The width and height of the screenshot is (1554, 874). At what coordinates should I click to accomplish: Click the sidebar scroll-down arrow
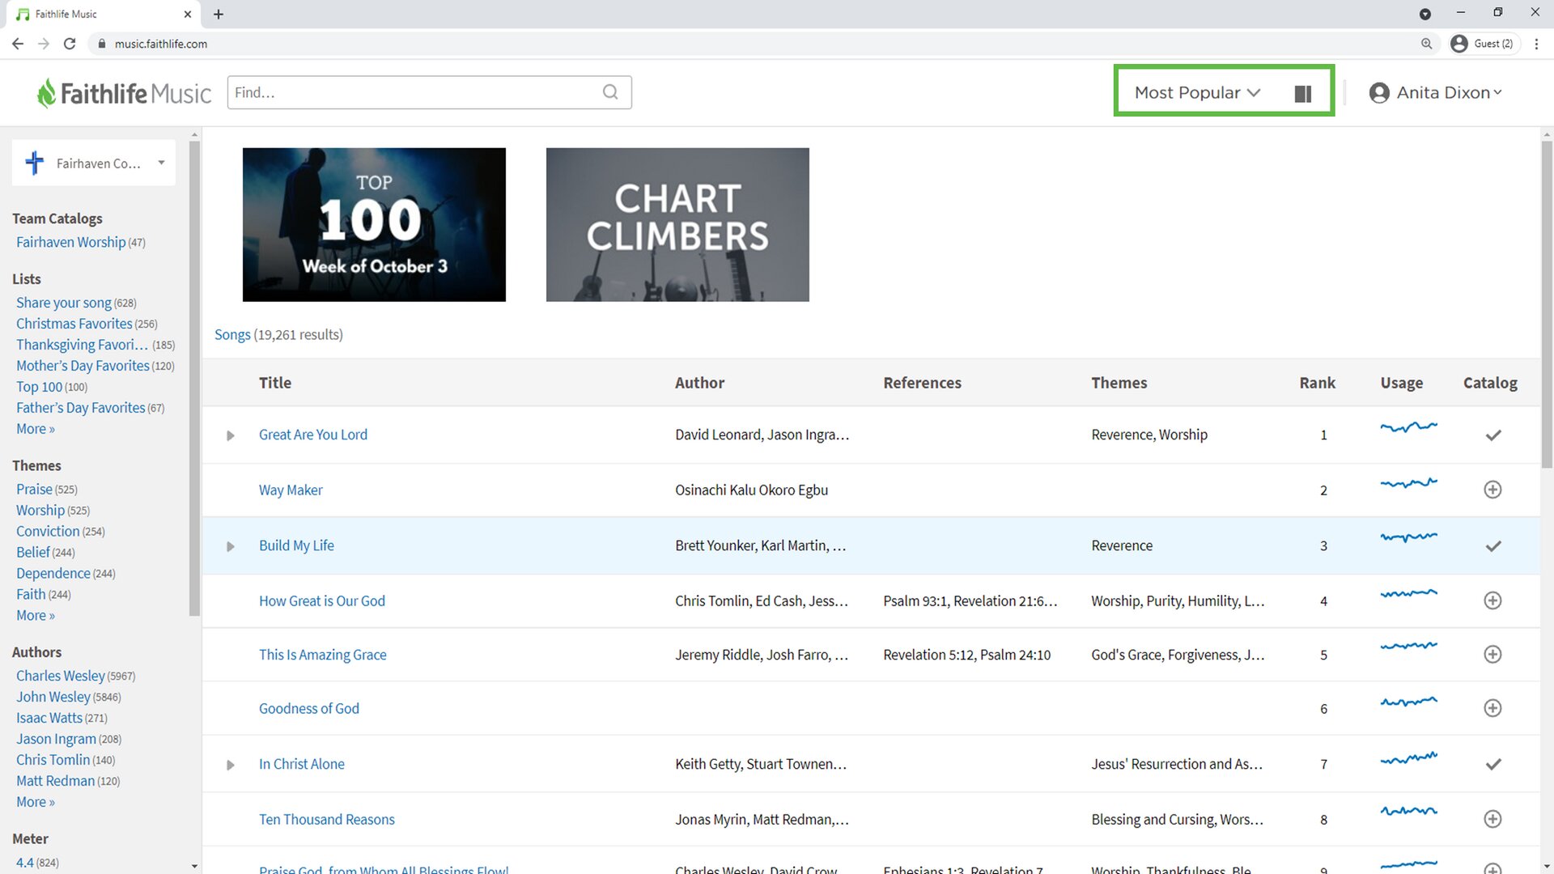coord(194,866)
